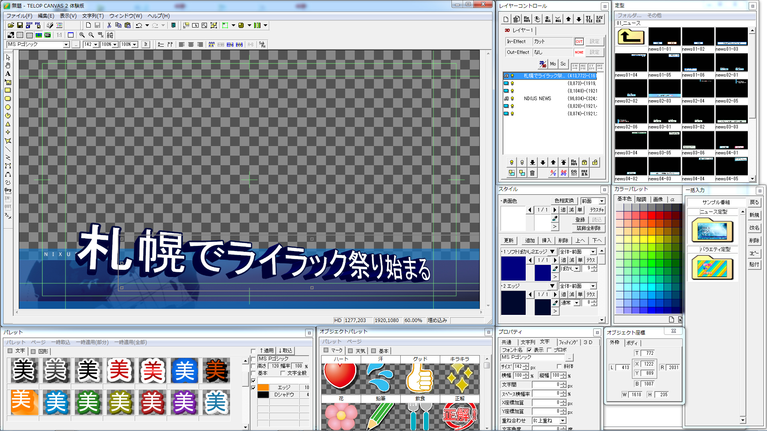This screenshot has width=767, height=431.
Task: Toggle the 文字全般 checkbox
Action: 283,373
